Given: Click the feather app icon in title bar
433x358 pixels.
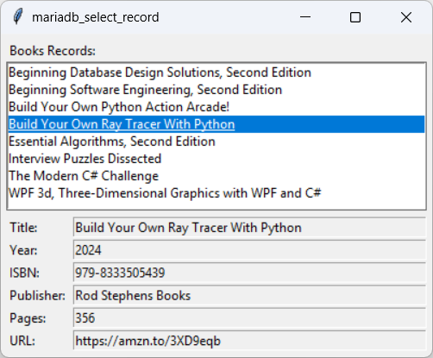Looking at the screenshot, I should pyautogui.click(x=18, y=17).
